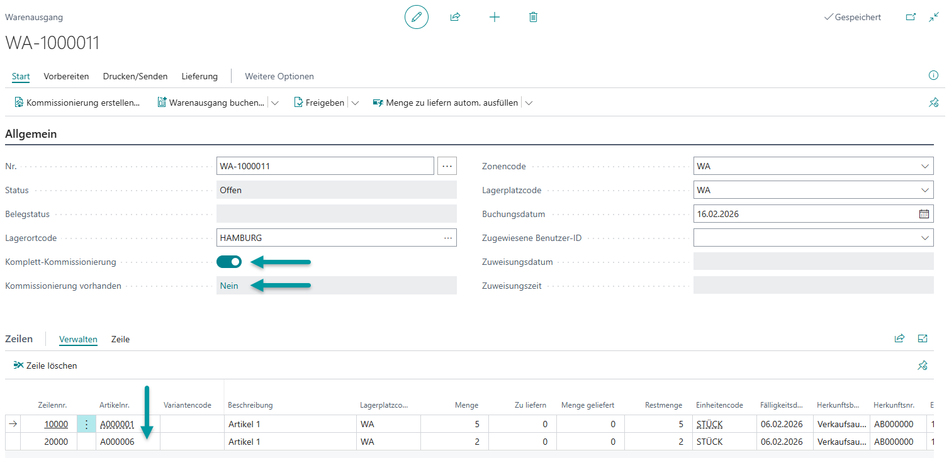949x458 pixels.
Task: Open page in new window icon
Action: pos(911,18)
